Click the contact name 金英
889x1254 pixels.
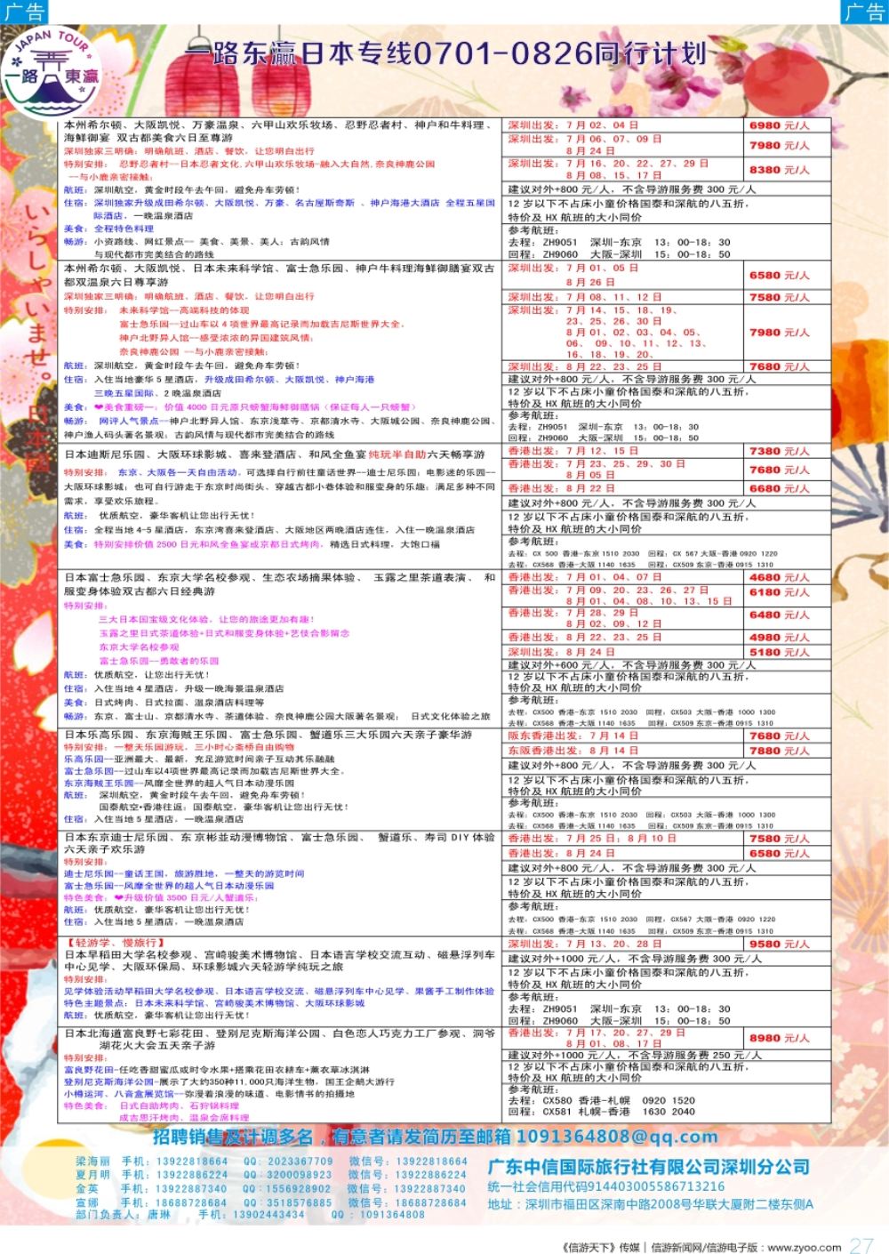[x=87, y=1189]
